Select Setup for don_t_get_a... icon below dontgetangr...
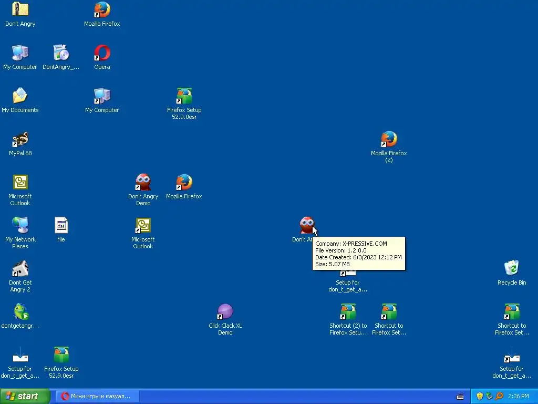The height and width of the screenshot is (404, 538). [20, 355]
